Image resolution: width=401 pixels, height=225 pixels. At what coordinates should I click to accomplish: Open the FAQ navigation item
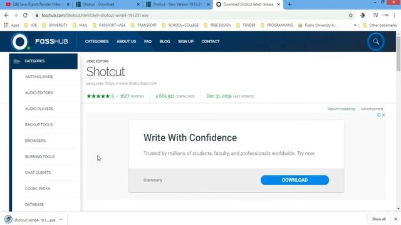(x=148, y=41)
